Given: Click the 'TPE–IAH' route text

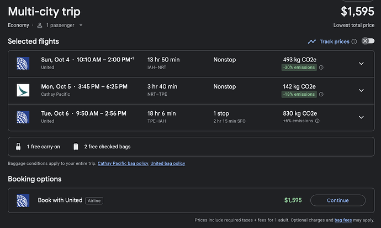Looking at the screenshot, I should (156, 121).
